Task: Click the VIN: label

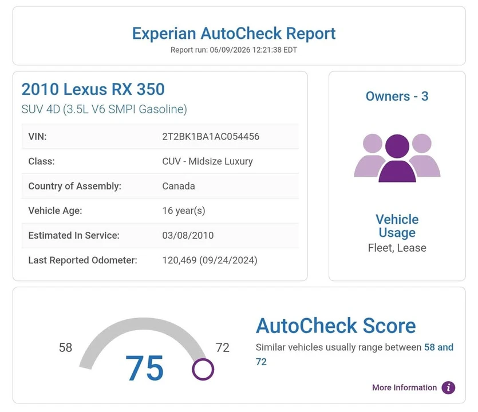Action: click(x=38, y=137)
